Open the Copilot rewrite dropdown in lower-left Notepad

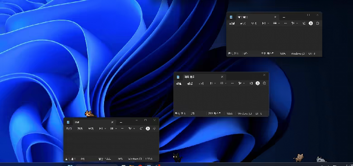click(132, 129)
